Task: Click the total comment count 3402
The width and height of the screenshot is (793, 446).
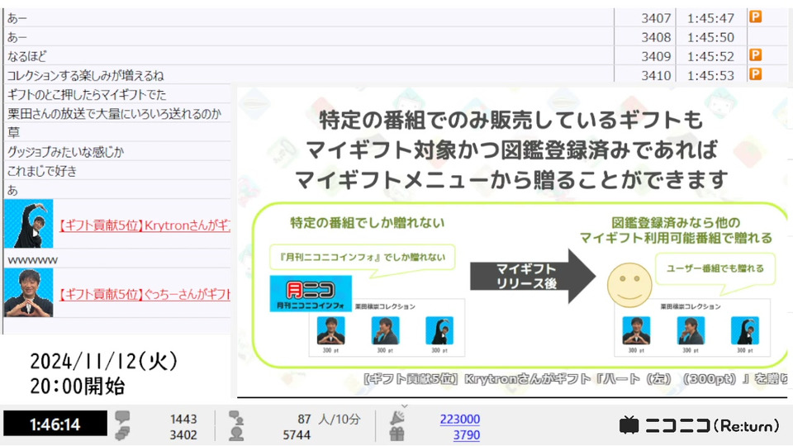Action: pos(183,435)
